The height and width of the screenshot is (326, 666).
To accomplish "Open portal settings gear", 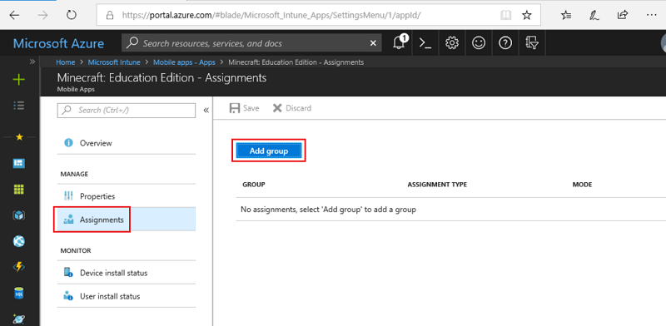I will point(452,43).
